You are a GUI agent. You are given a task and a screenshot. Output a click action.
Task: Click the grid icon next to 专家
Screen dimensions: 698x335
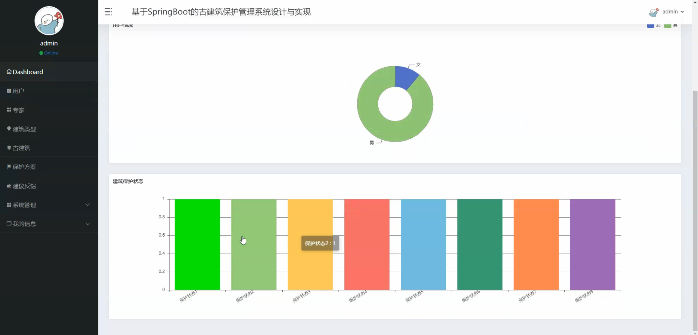point(9,110)
